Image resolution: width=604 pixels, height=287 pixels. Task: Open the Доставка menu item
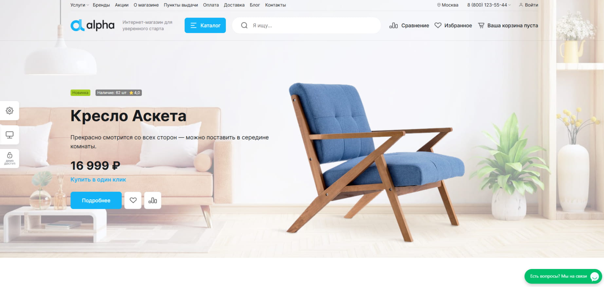[234, 5]
